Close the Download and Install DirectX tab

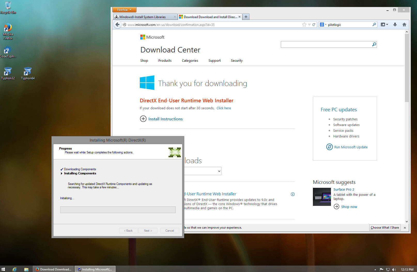pos(240,17)
